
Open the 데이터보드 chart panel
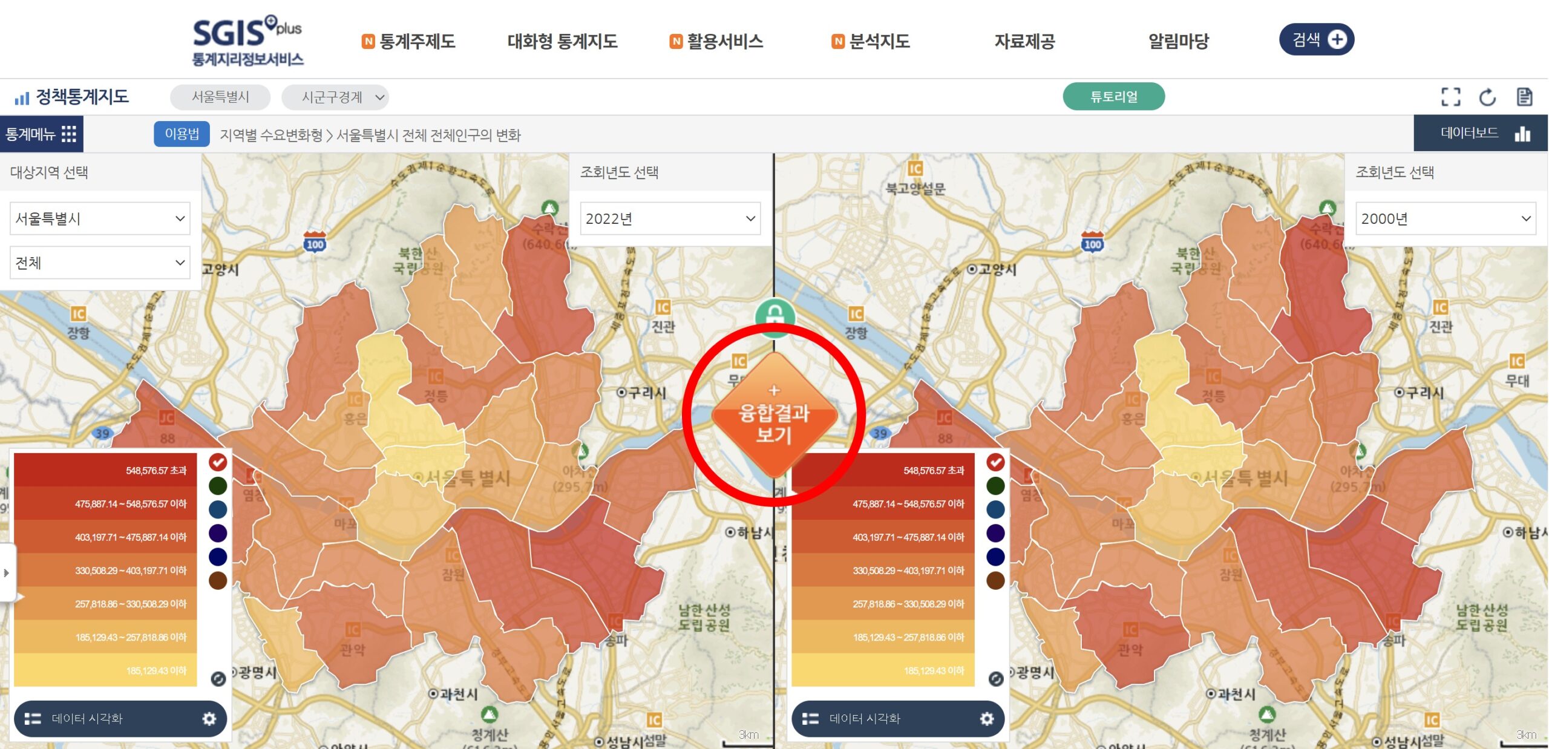pos(1480,133)
